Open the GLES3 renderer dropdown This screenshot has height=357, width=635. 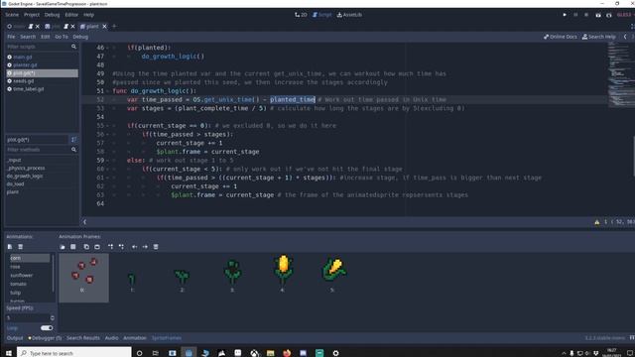625,15
